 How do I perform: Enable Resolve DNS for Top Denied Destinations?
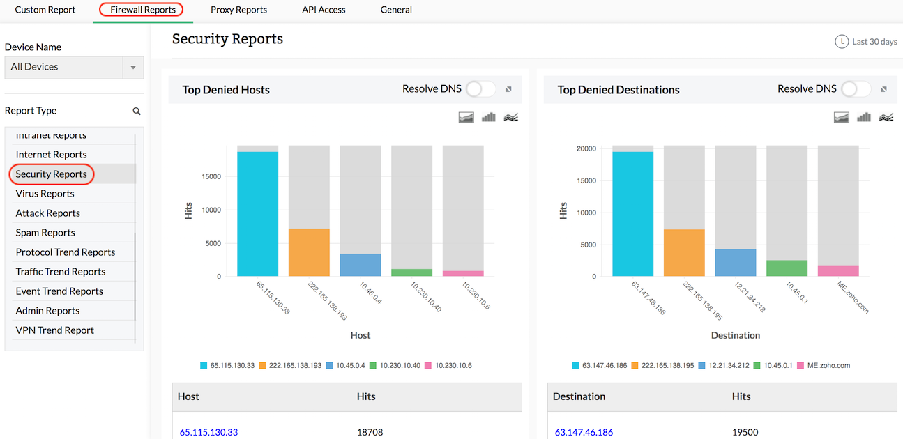(x=856, y=89)
